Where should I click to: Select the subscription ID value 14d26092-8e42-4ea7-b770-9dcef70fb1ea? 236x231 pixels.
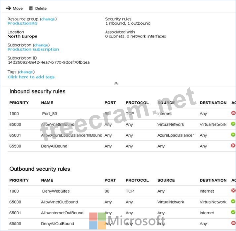49,62
